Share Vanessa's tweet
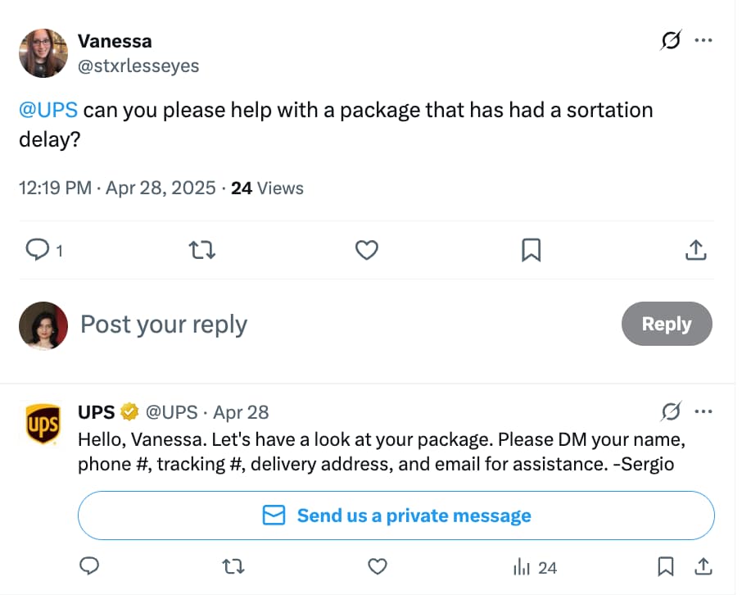 pyautogui.click(x=695, y=250)
